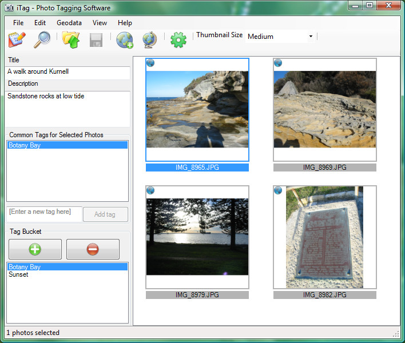Click '1 photos selected' status text
The image size is (405, 343).
[x=33, y=333]
